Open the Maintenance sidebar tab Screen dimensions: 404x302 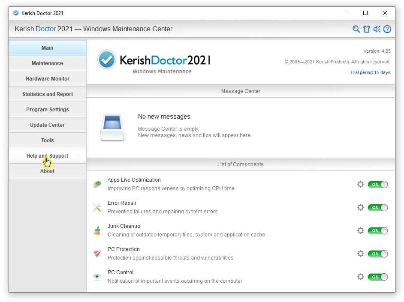[47, 63]
